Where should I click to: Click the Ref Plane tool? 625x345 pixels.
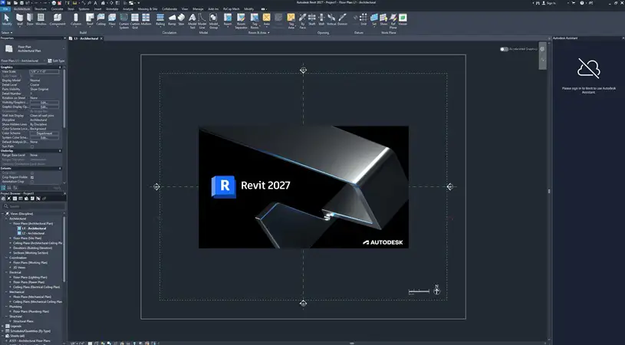[x=393, y=21]
